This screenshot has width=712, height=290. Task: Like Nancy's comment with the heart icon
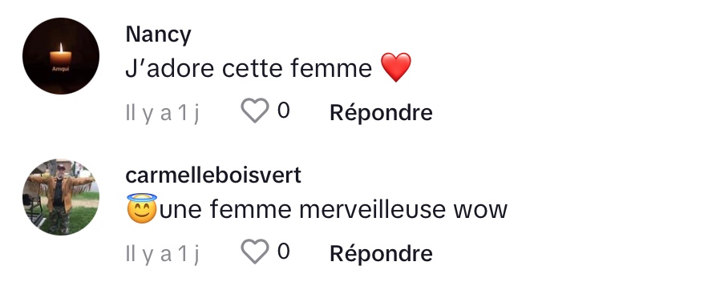pos(254,111)
